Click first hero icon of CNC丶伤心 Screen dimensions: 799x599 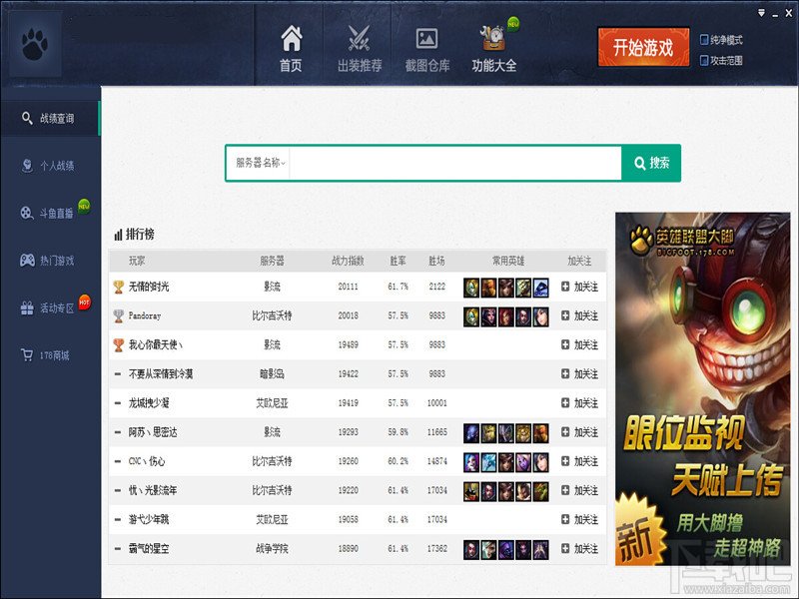click(x=471, y=462)
